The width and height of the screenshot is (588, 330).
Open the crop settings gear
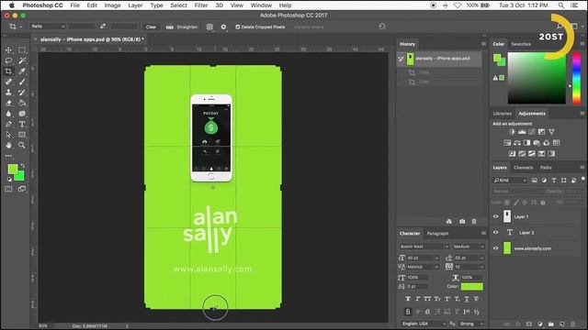pos(223,27)
